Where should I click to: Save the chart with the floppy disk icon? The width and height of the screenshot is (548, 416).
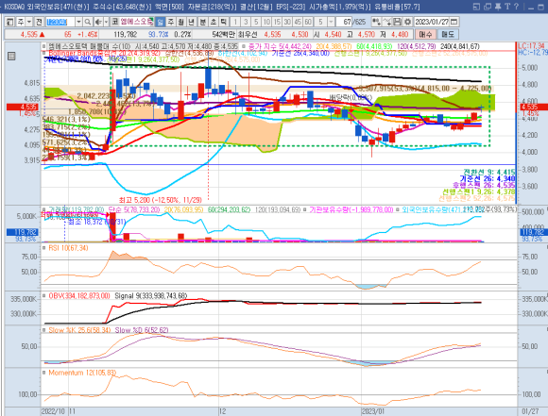click(398, 22)
